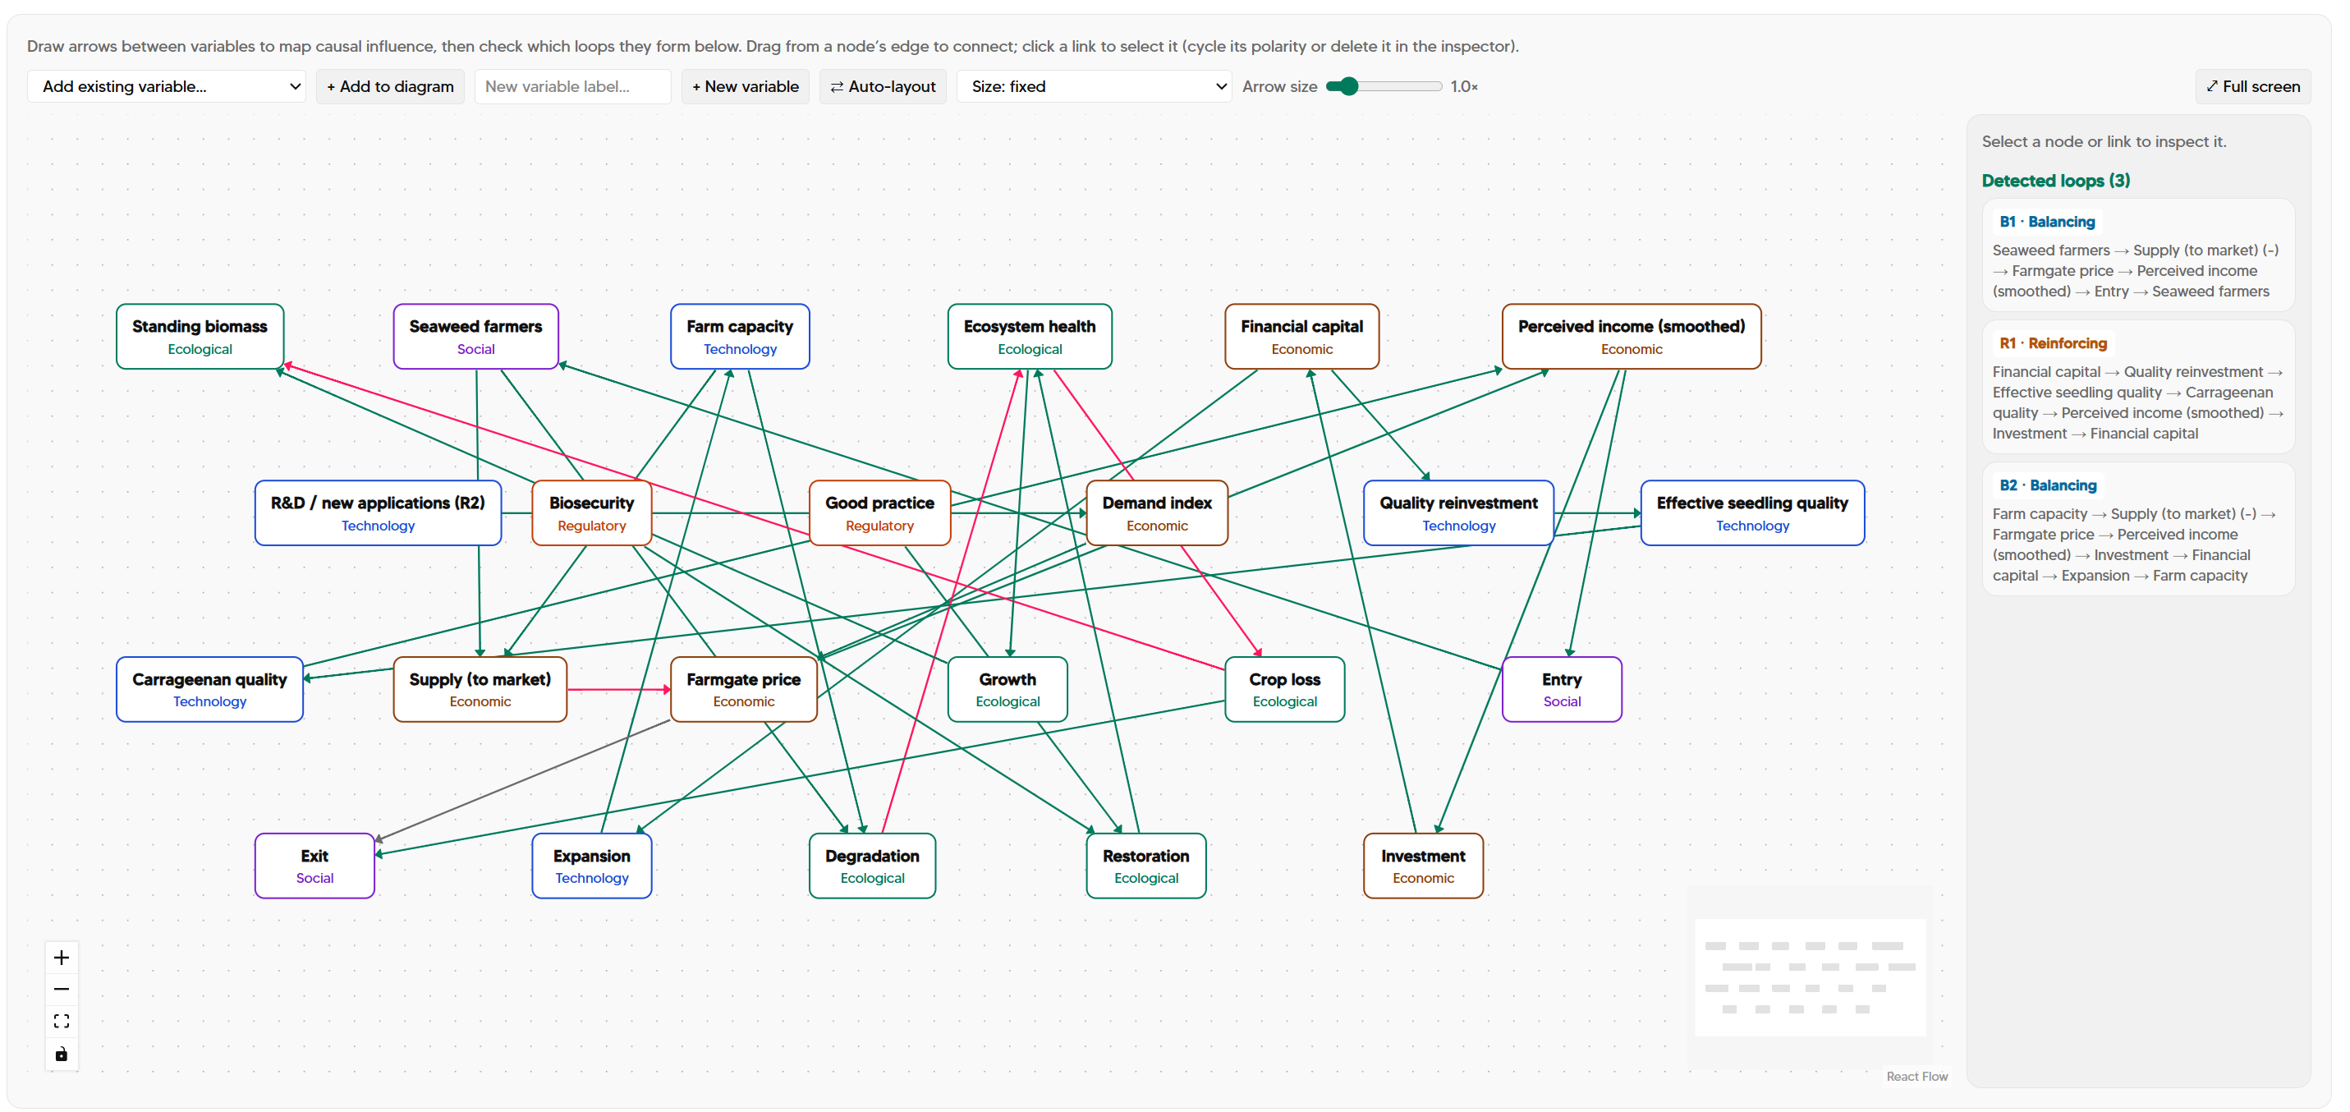This screenshot has height=1112, width=2350.
Task: Select the B2 Balancing loop card
Action: coord(2138,529)
